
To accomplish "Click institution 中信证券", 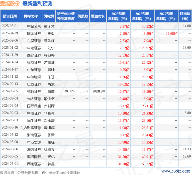I will (34, 113).
